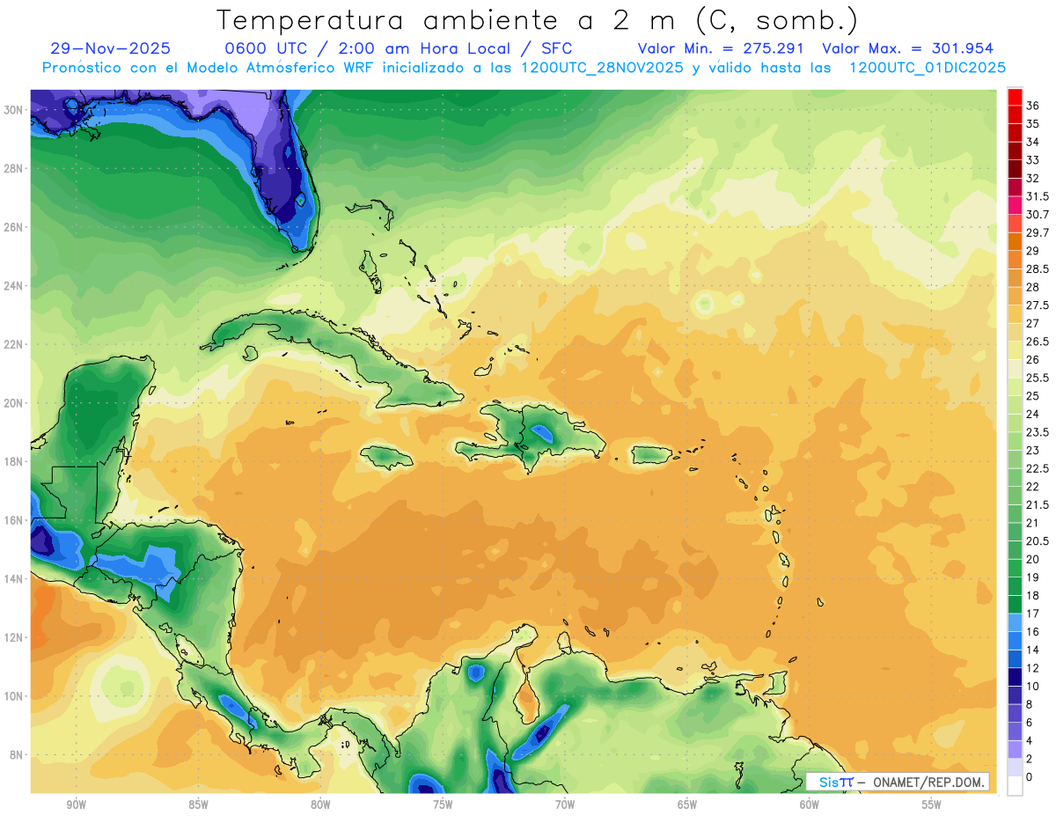Click the legend value "22.5"
This screenshot has height=816, width=1056.
click(1038, 468)
